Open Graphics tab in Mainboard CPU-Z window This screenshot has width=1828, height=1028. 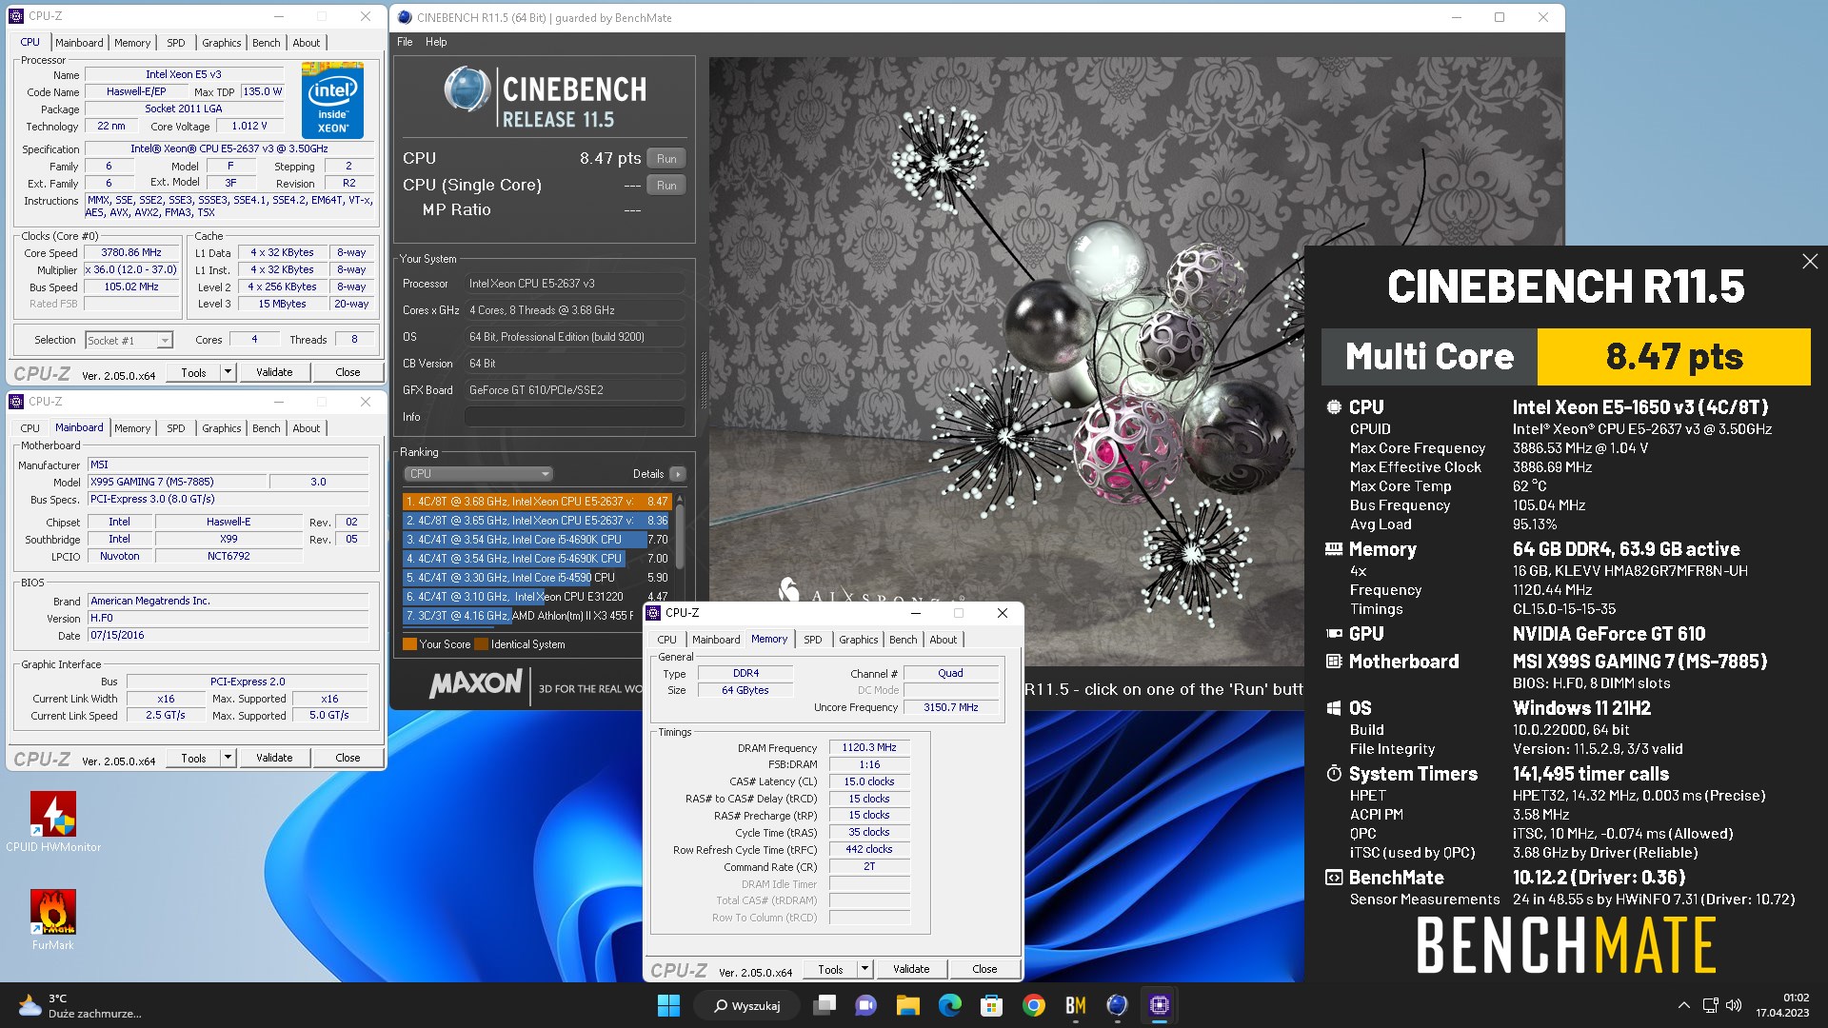(x=221, y=428)
